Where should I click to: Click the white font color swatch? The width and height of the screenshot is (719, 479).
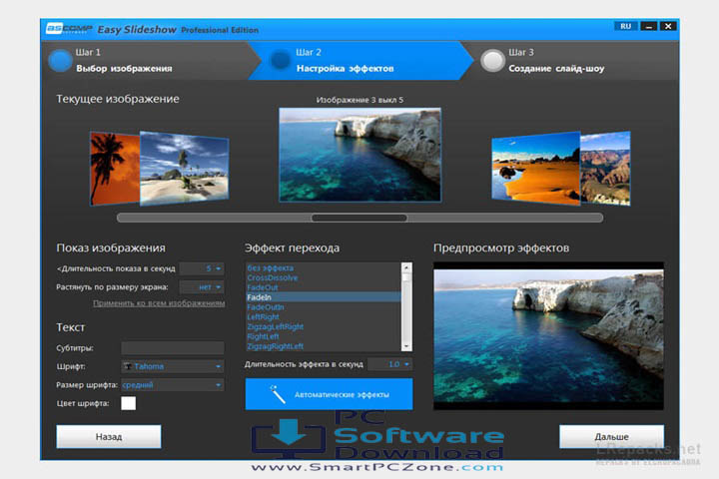129,403
